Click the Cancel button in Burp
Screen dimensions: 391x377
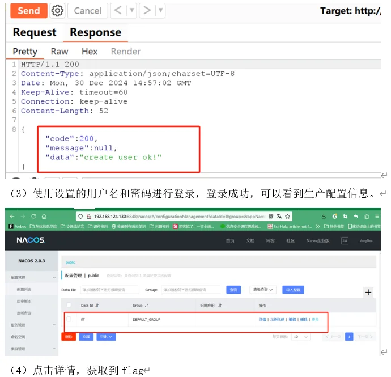tap(87, 11)
